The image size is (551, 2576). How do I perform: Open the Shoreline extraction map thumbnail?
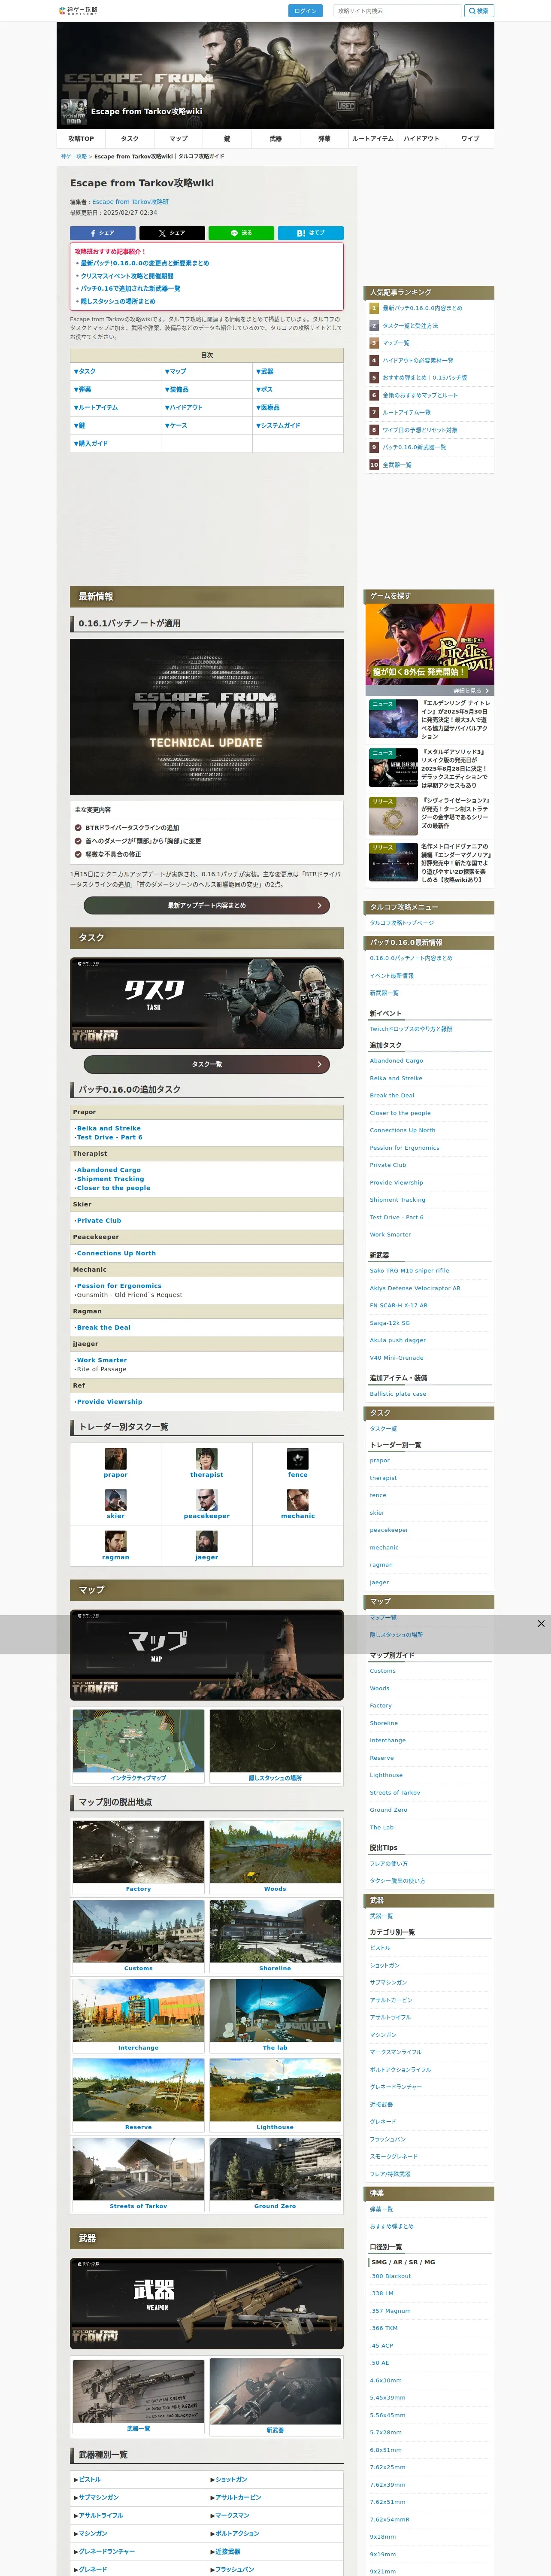coord(275,1931)
